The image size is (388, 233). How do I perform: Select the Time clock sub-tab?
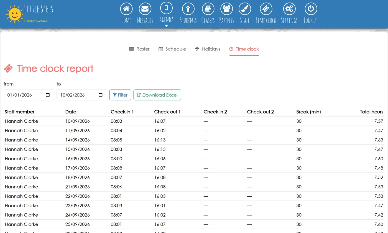tap(244, 49)
